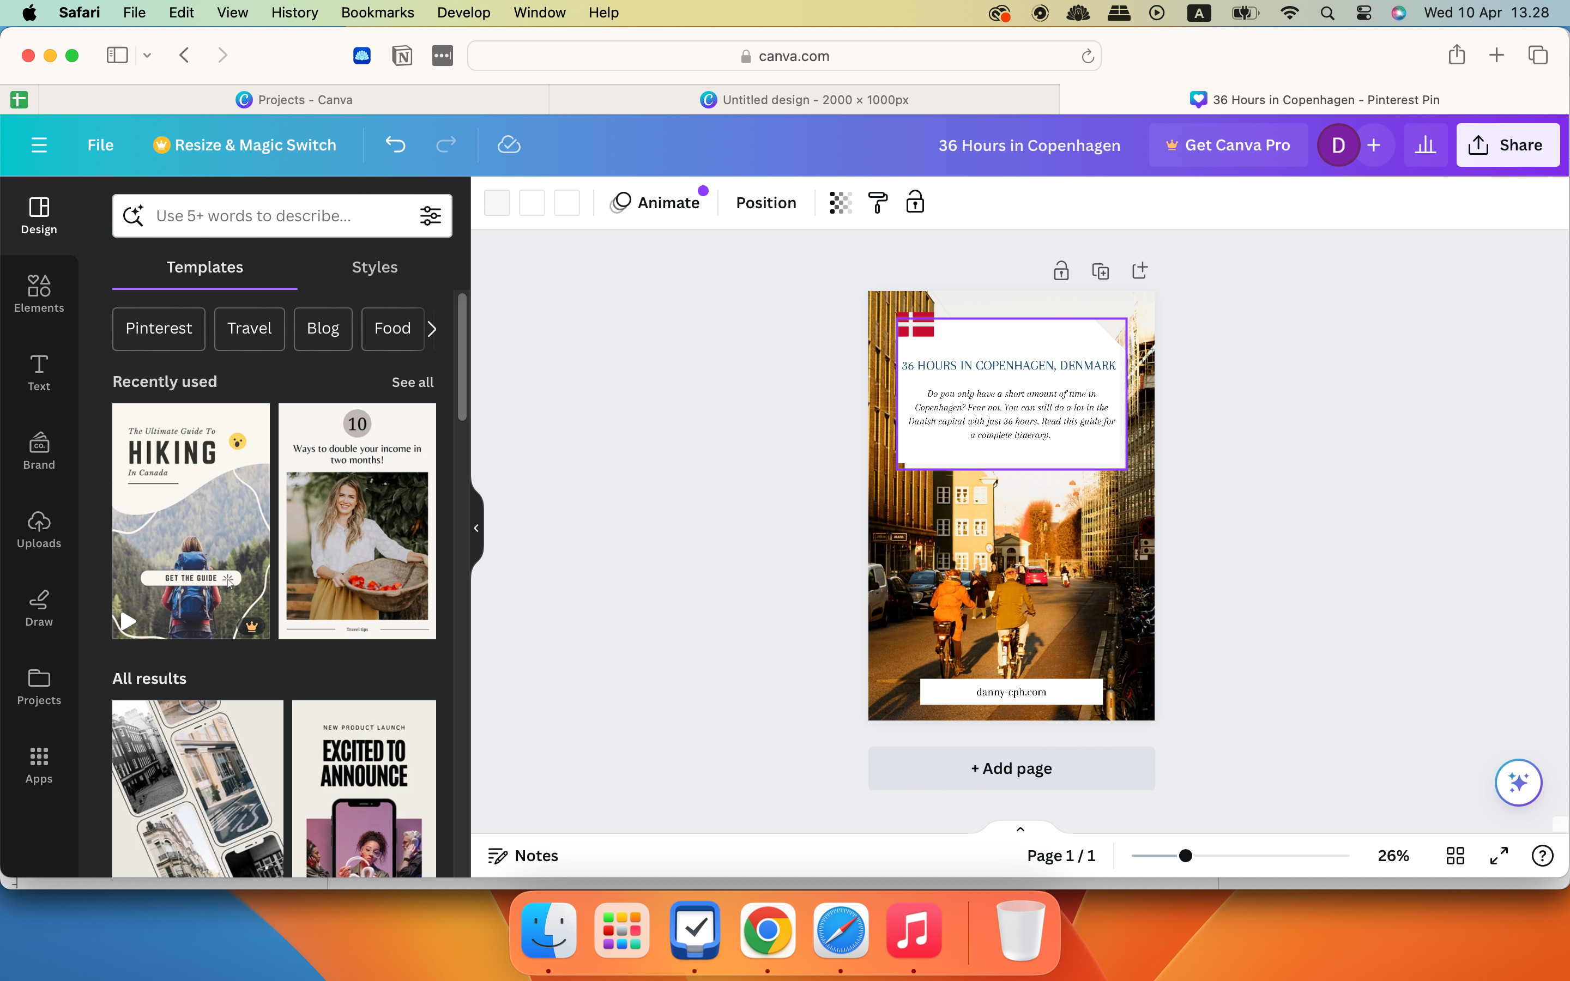The width and height of the screenshot is (1570, 981).
Task: Select the copy style paint roller tool
Action: click(877, 202)
